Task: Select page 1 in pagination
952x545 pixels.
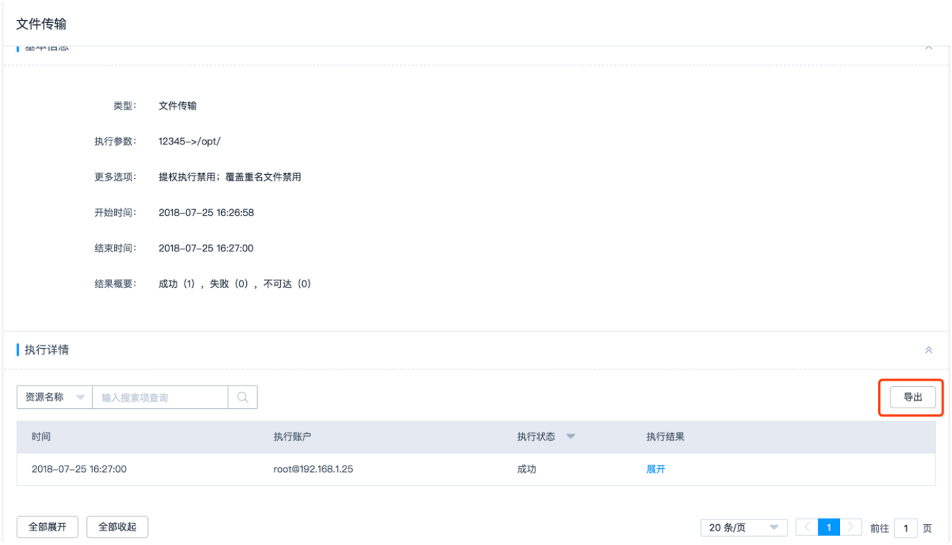Action: [829, 528]
